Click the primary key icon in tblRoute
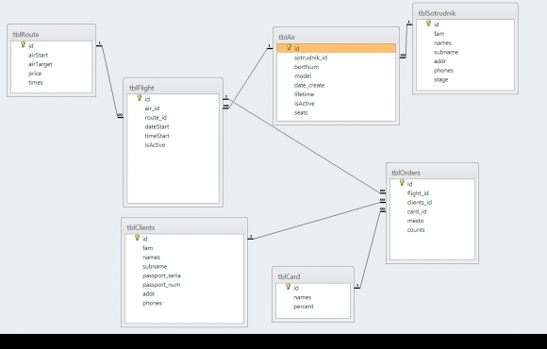The width and height of the screenshot is (547, 349). tap(23, 44)
